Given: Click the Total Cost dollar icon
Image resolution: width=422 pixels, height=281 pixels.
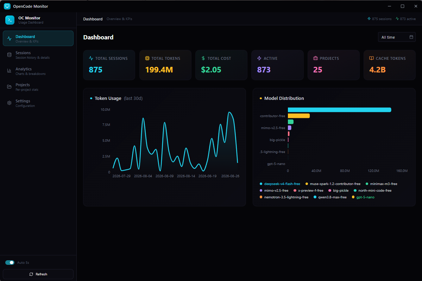Looking at the screenshot, I should 203,58.
